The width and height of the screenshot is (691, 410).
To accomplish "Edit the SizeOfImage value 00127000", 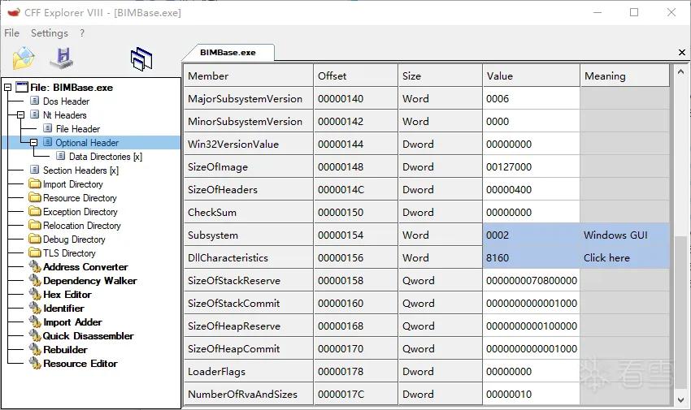I will [x=531, y=166].
